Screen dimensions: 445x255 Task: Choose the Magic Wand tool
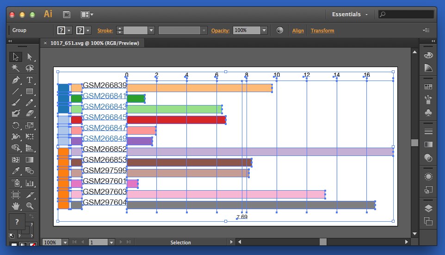pyautogui.click(x=16, y=68)
